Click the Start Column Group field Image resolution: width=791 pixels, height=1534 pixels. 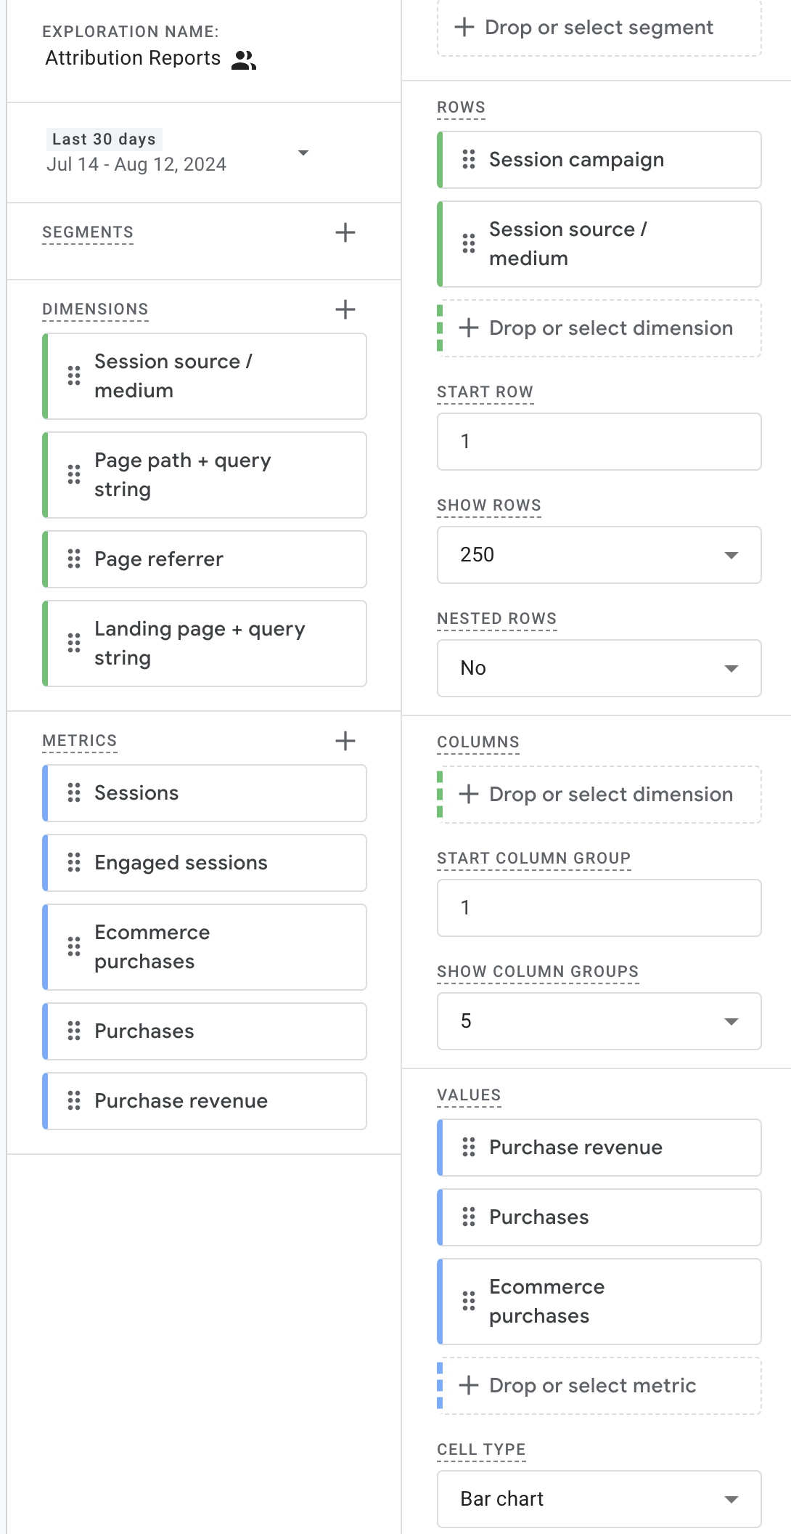coord(599,908)
